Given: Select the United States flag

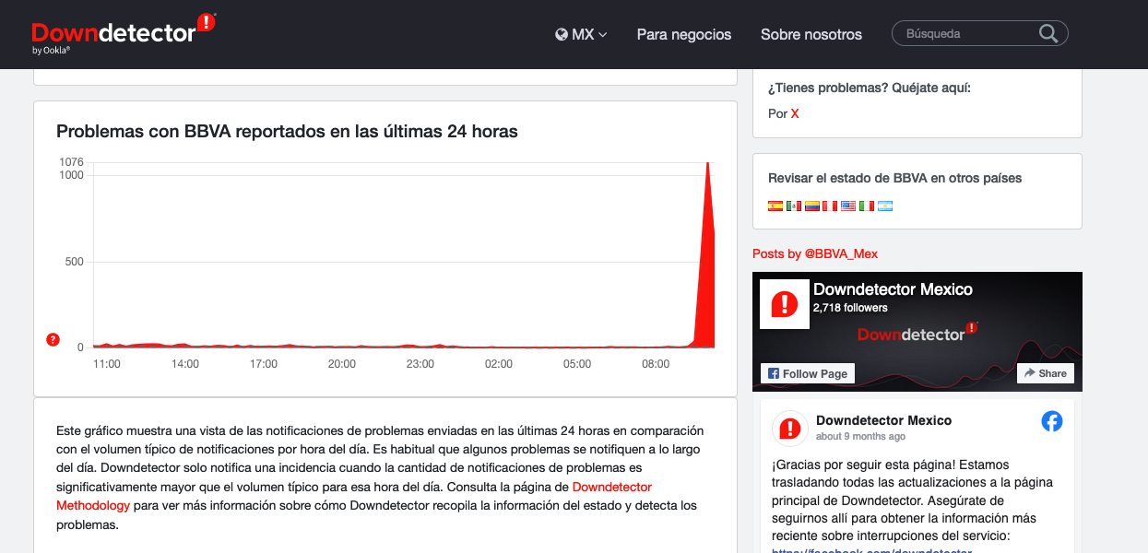Looking at the screenshot, I should [848, 206].
